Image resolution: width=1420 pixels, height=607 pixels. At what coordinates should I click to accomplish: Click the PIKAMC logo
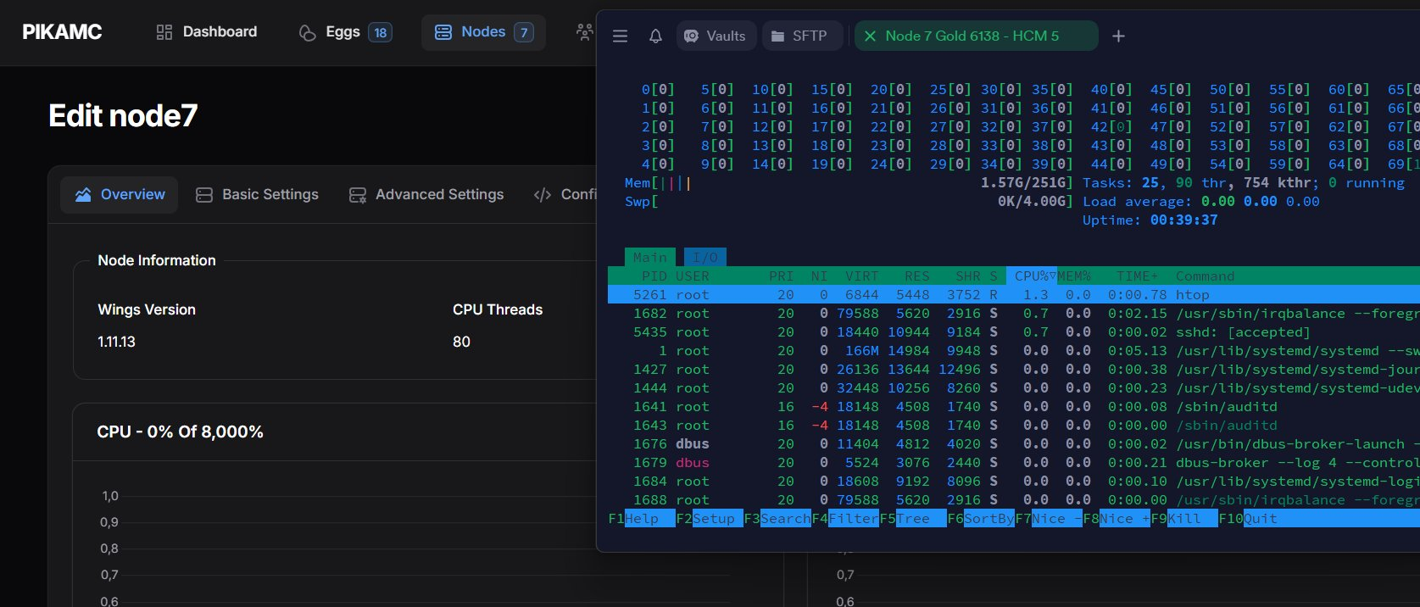coord(62,32)
